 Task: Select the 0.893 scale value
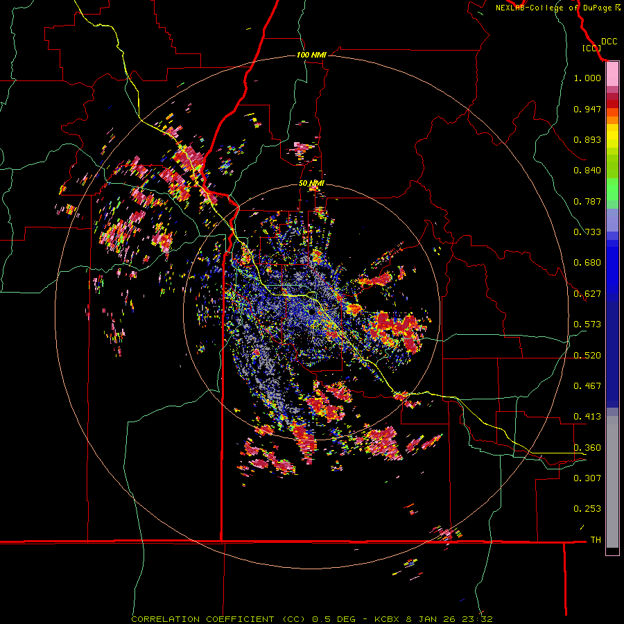(x=587, y=139)
